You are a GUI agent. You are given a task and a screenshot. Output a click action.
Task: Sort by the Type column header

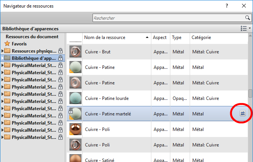click(177, 37)
